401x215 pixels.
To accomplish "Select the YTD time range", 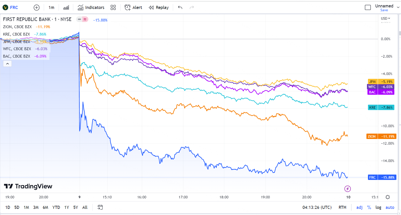I will (56, 207).
